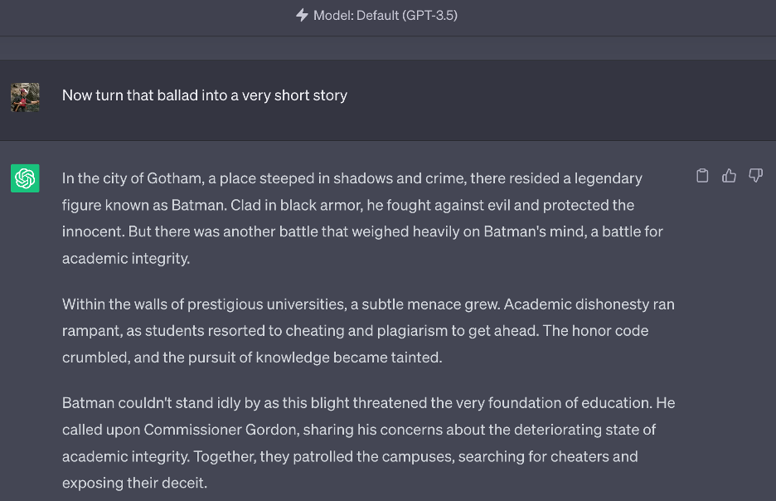776x501 pixels.
Task: Click the name "Commissioner Gordon" in the story
Action: [x=211, y=430]
